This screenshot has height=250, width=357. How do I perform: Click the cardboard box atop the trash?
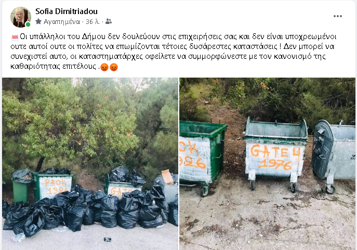[x=167, y=177]
